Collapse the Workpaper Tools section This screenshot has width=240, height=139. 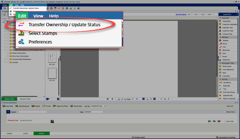click(x=220, y=63)
